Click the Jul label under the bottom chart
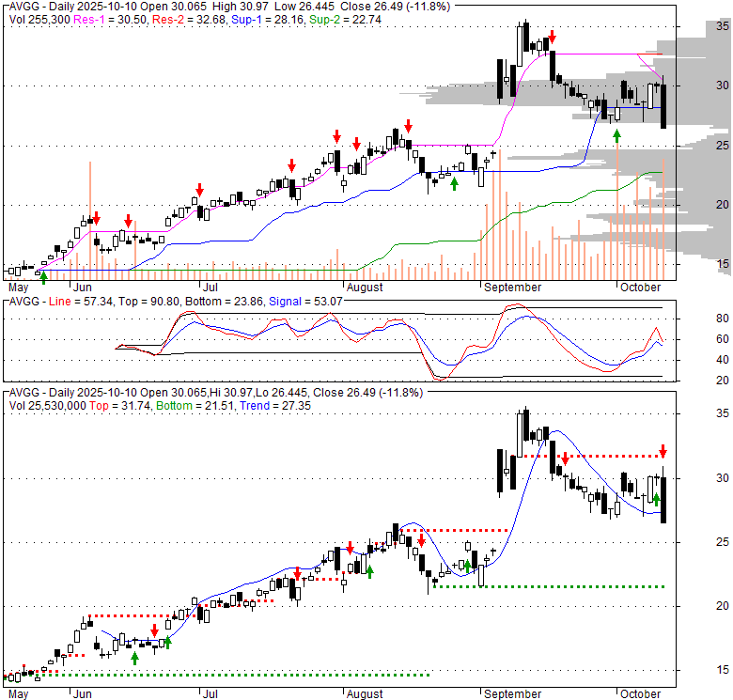 pyautogui.click(x=211, y=694)
